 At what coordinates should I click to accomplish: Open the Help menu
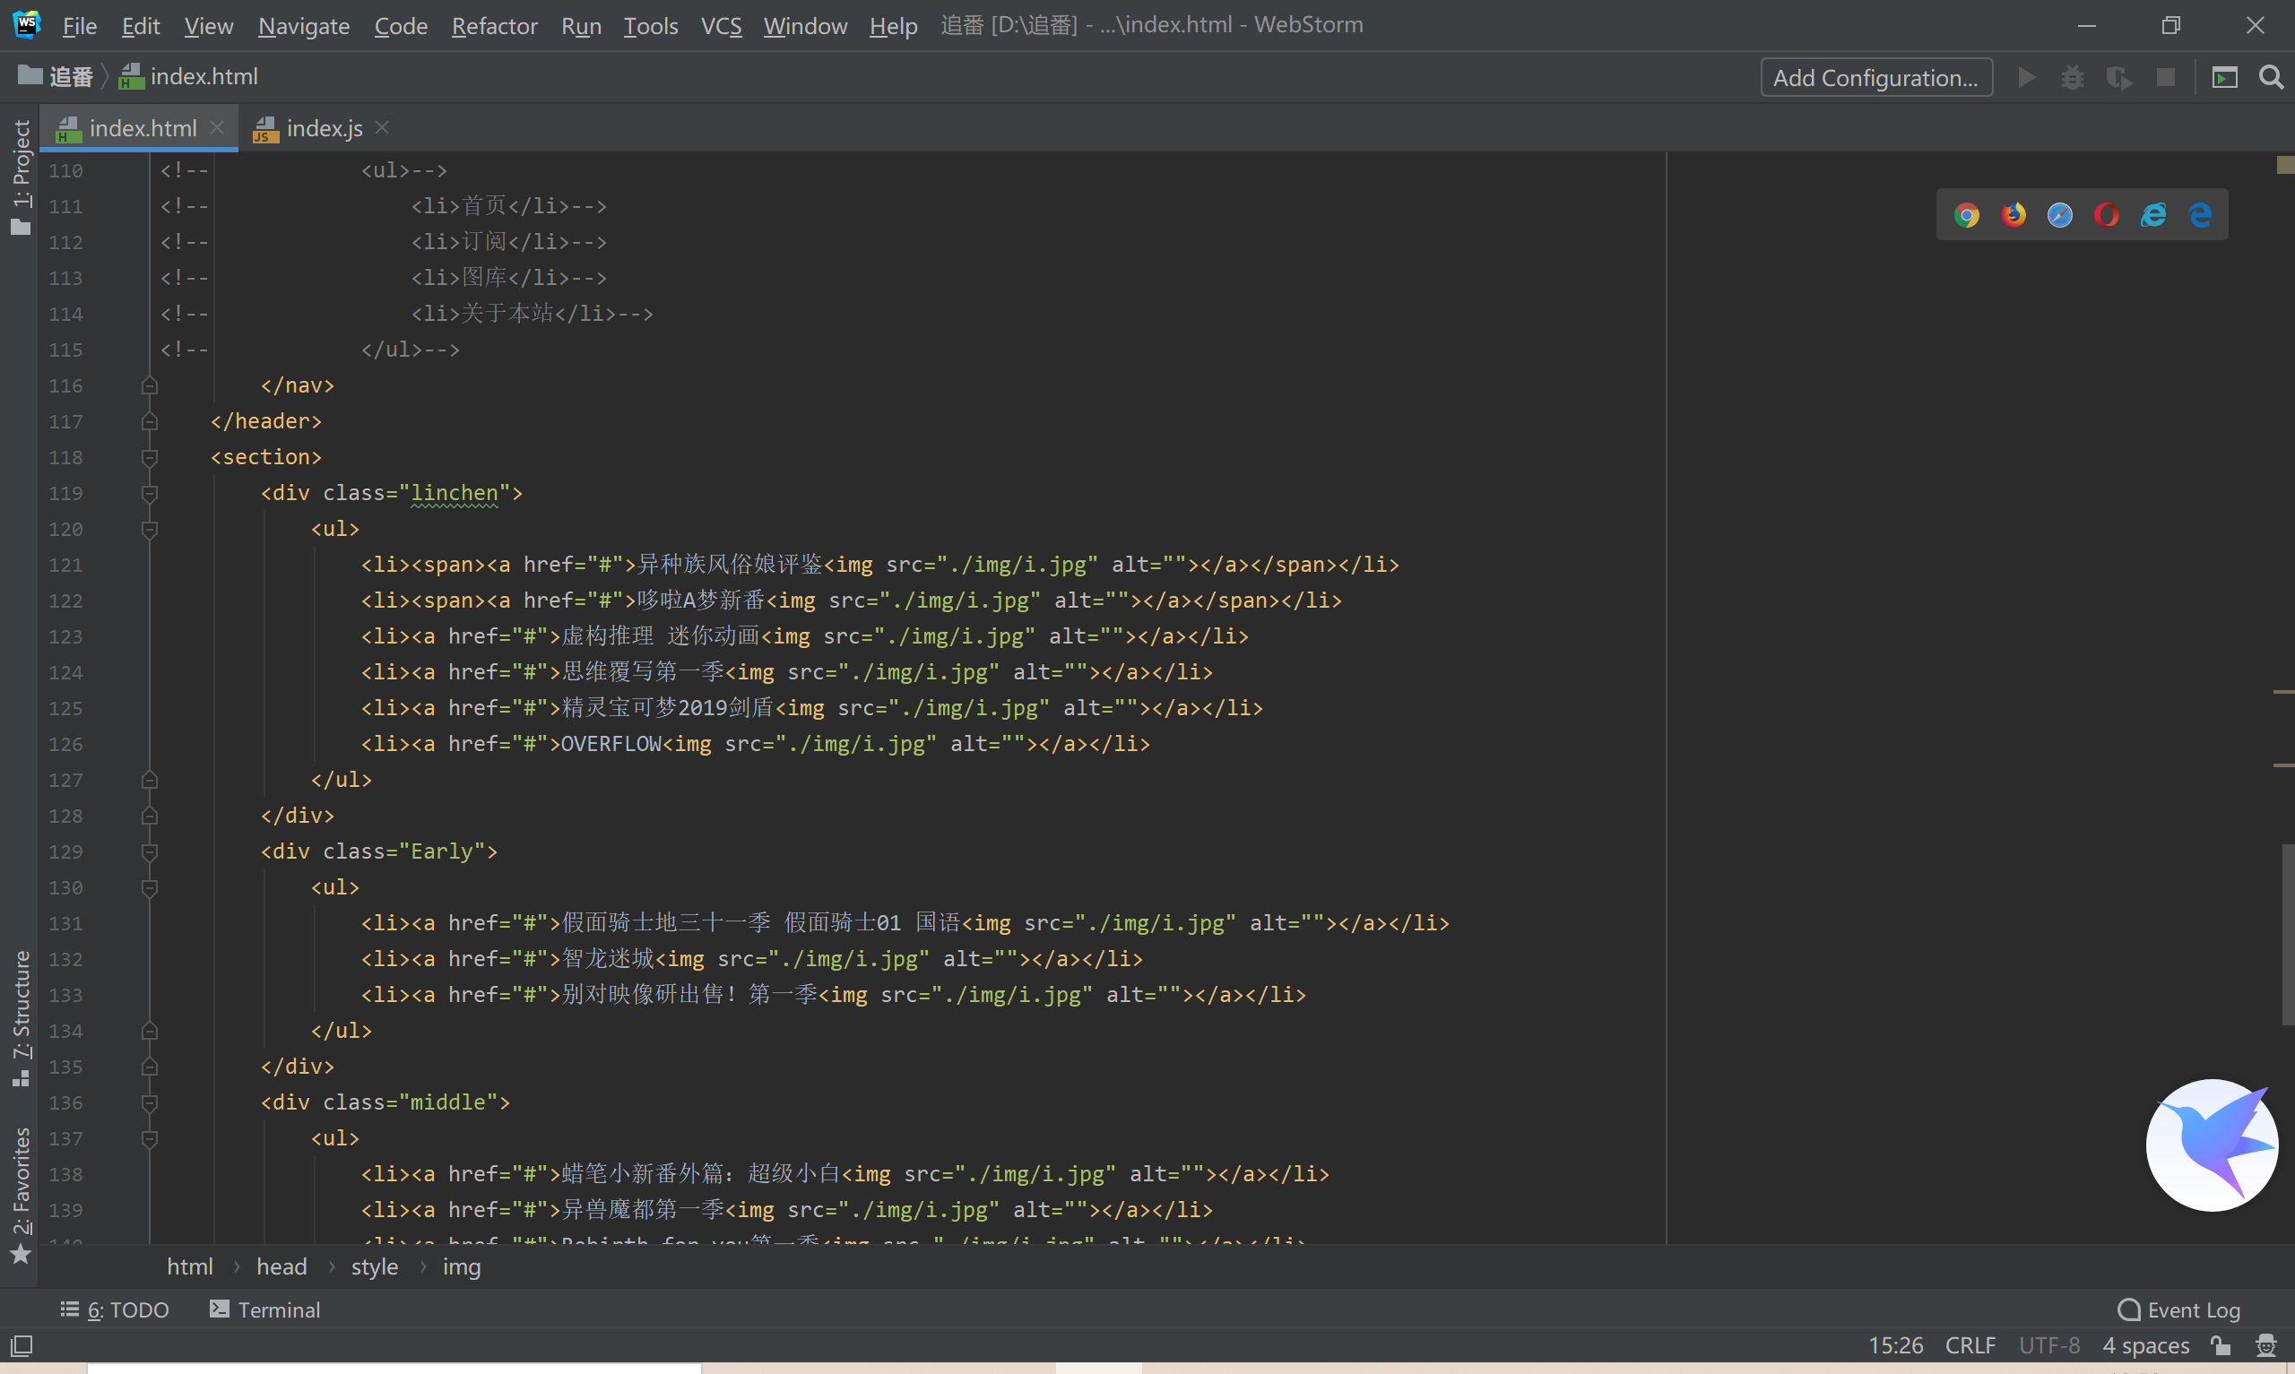tap(894, 26)
